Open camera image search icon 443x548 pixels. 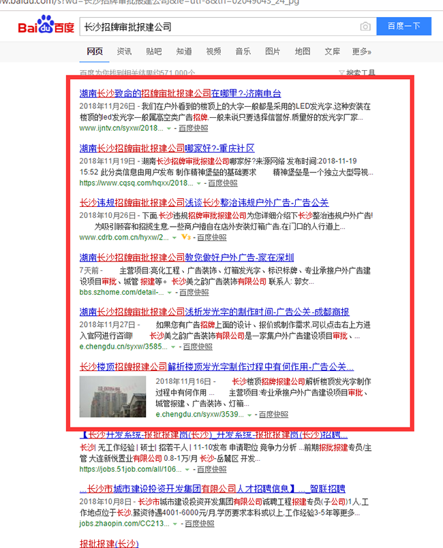pyautogui.click(x=365, y=27)
